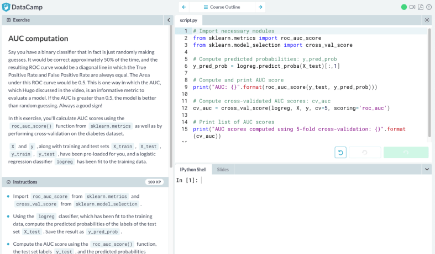Select the IPython Shell tab
435x254 pixels.
pos(193,170)
